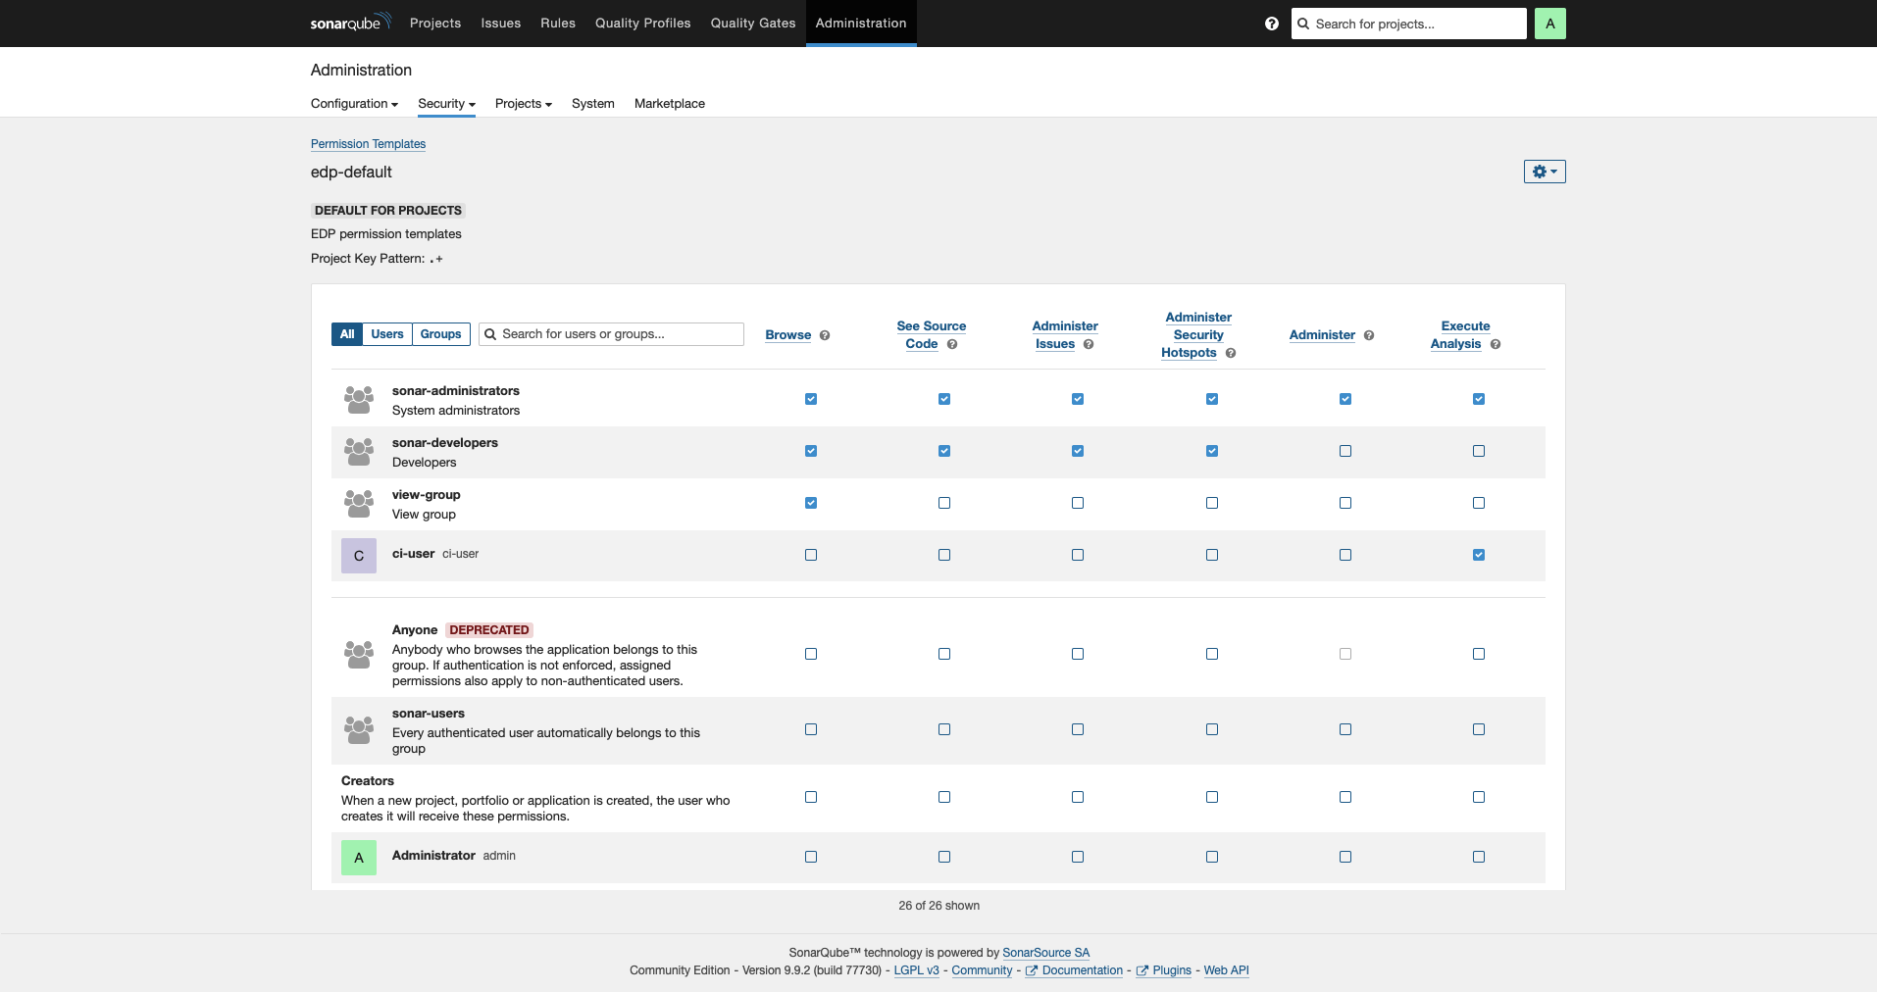Image resolution: width=1877 pixels, height=992 pixels.
Task: Select the Quality Gates menu item
Action: [752, 23]
